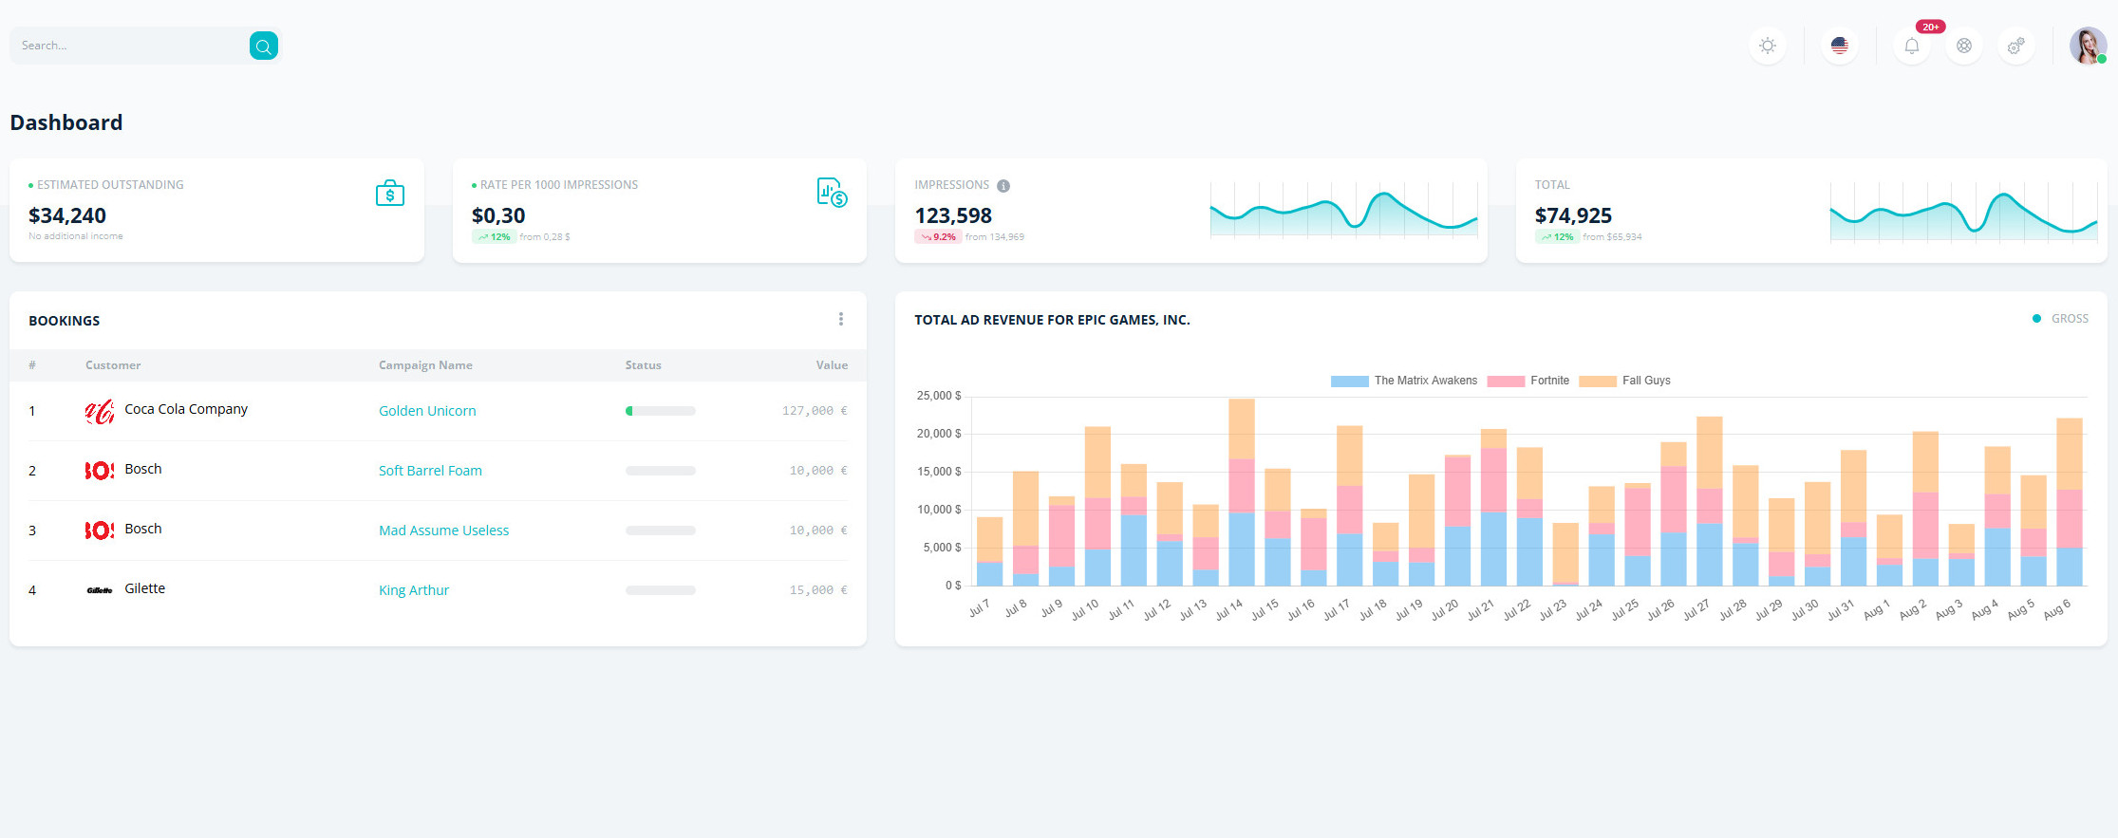Open the Bookings three-dot options menu
Image resolution: width=2118 pixels, height=838 pixels.
click(840, 320)
